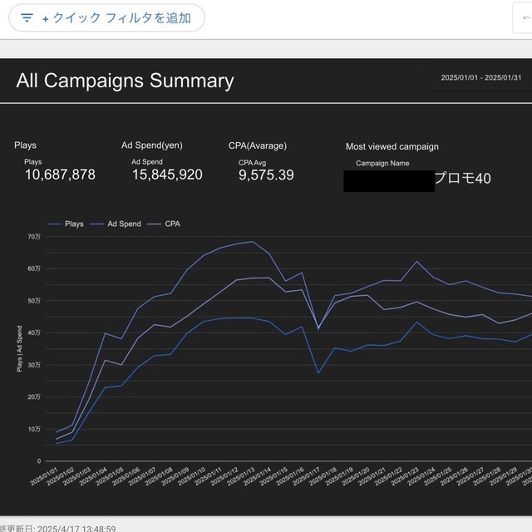Click the CPA(Avarage) heading text
This screenshot has width=532, height=532.
[258, 145]
